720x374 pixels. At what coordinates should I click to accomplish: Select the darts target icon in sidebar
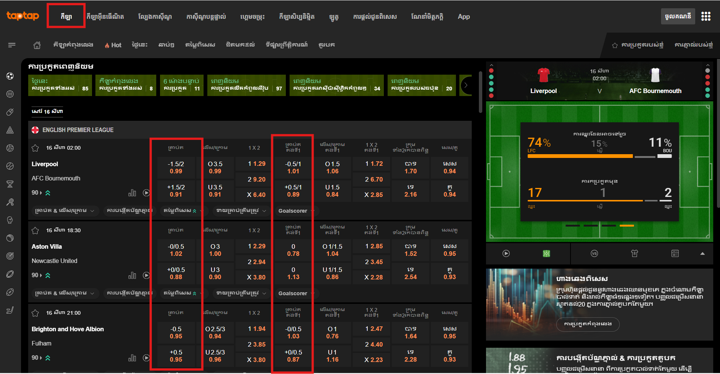(10, 256)
